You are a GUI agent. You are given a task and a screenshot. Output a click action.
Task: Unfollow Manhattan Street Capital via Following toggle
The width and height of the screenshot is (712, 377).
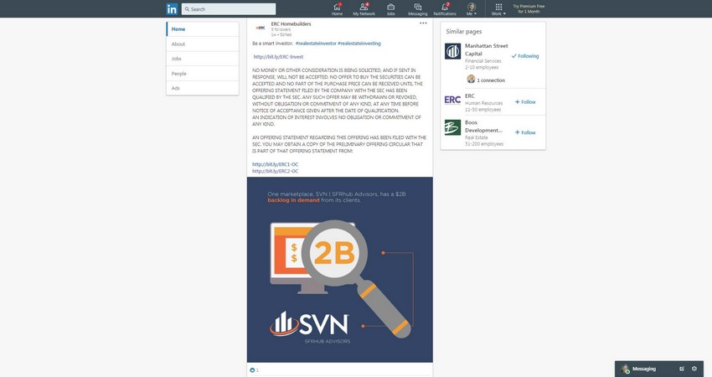pyautogui.click(x=525, y=56)
